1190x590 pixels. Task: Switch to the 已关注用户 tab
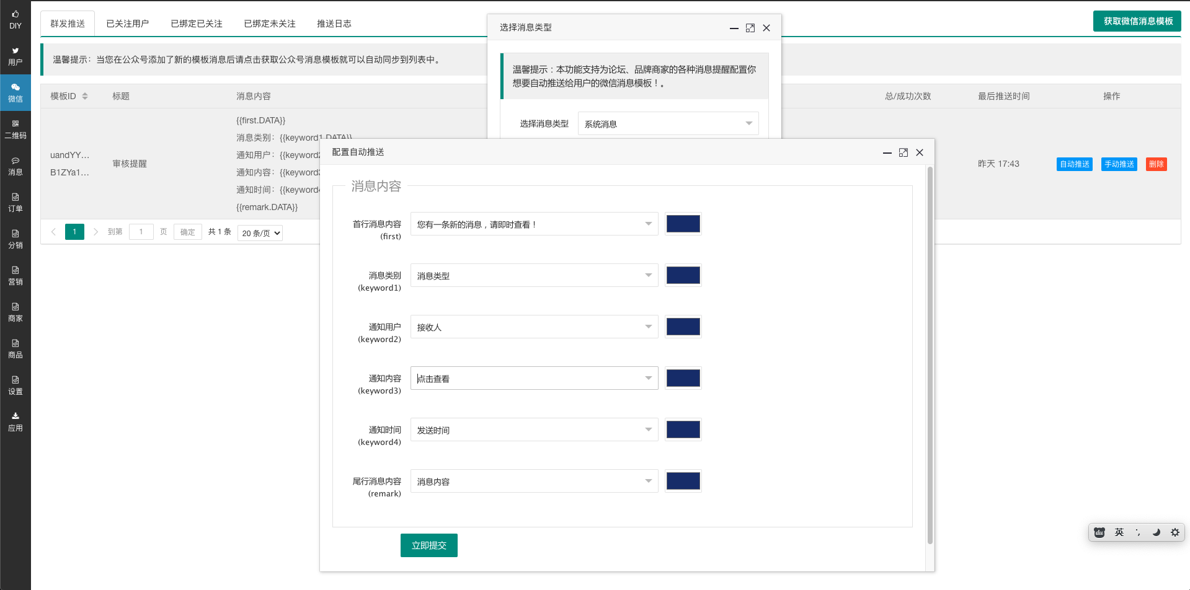coord(128,24)
